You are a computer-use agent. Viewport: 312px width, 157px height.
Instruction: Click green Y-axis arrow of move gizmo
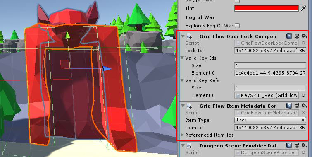pos(68,35)
